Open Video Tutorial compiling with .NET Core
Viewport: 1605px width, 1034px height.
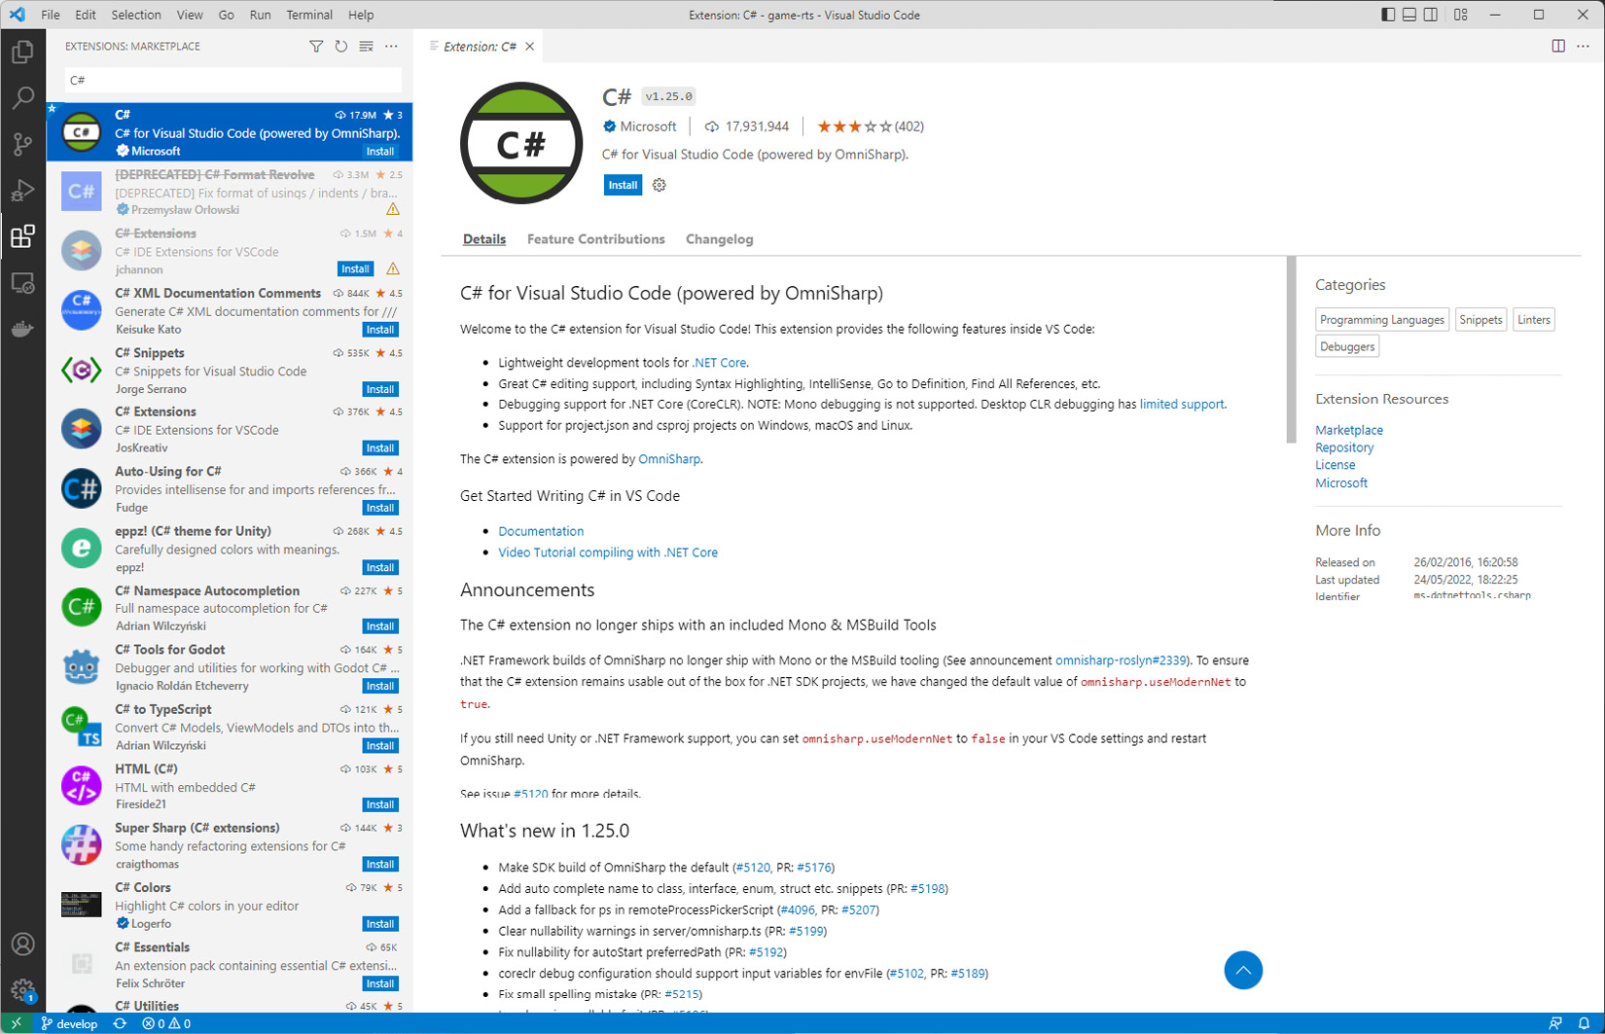tap(608, 553)
